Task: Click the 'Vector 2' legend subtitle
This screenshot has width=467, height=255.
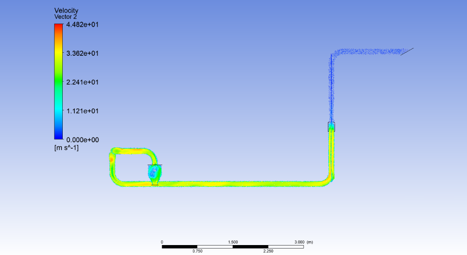Action: coord(65,17)
